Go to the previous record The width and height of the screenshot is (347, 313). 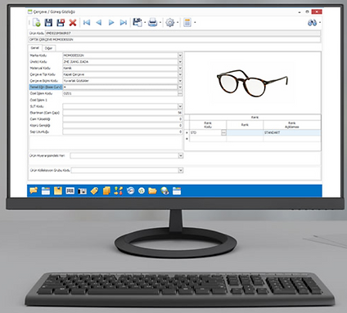pos(99,22)
